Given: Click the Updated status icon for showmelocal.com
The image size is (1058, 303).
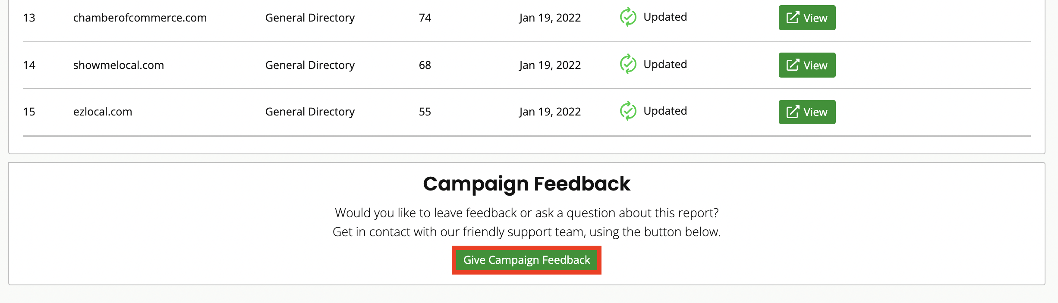Looking at the screenshot, I should coord(628,64).
